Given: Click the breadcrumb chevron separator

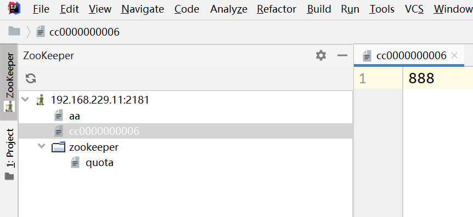Looking at the screenshot, I should click(29, 31).
